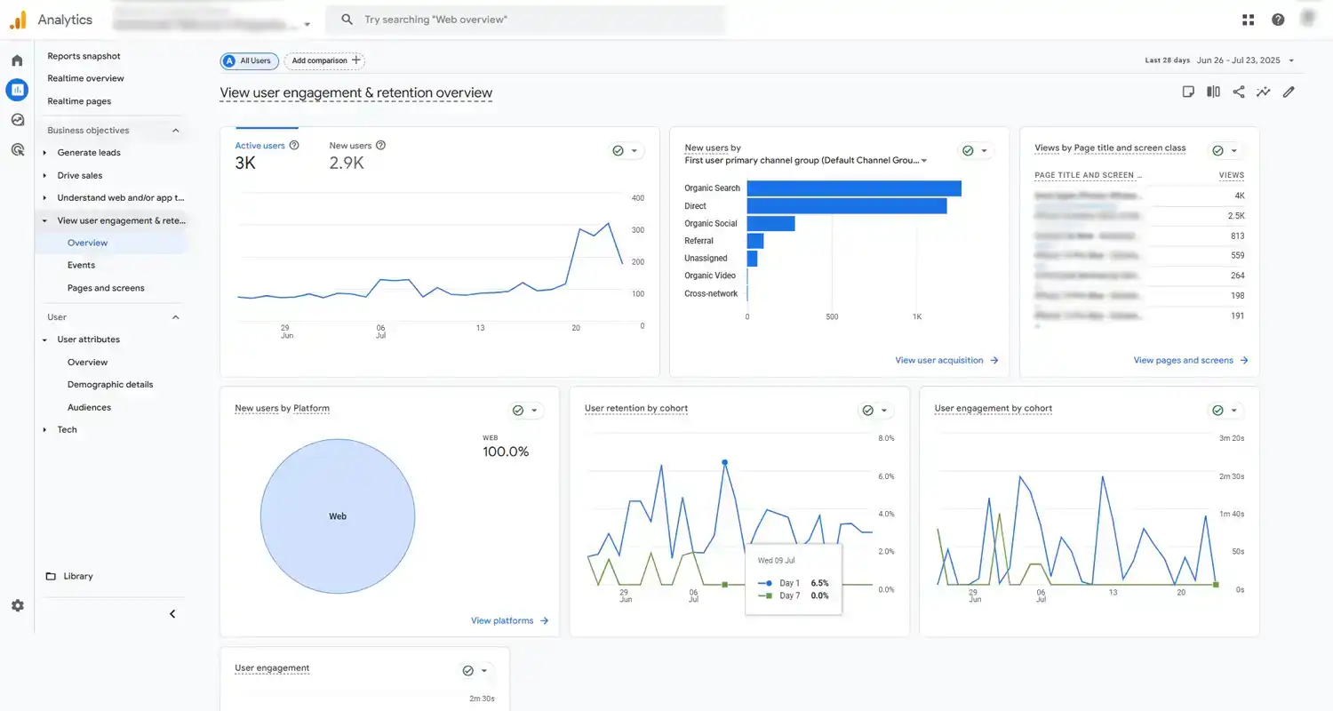Expand the Tech section in the sidebar

tap(67, 429)
